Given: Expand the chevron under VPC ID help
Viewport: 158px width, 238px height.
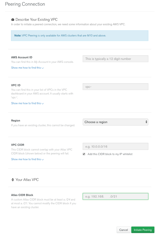Looking at the screenshot, I should click(x=43, y=103).
